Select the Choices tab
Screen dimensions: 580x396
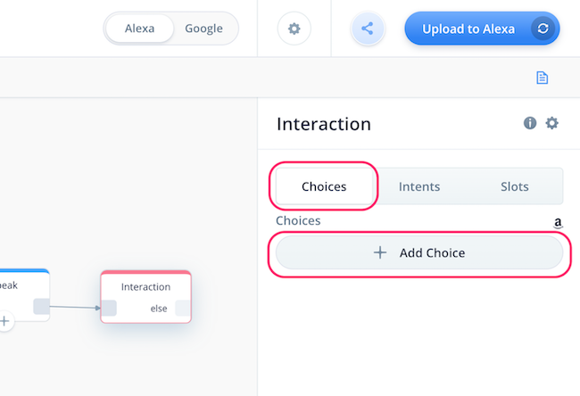324,186
